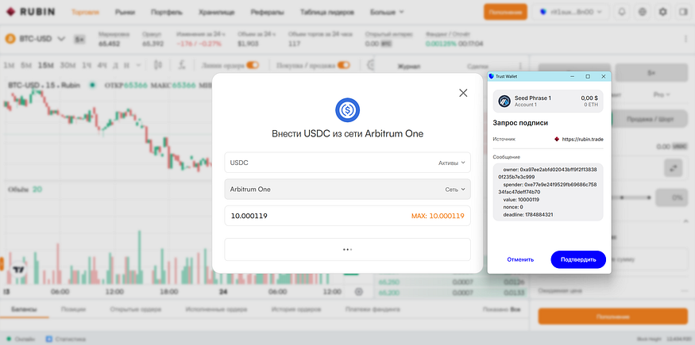695x345 pixels.
Task: Click the Trust Wallet account avatar
Action: coord(504,102)
